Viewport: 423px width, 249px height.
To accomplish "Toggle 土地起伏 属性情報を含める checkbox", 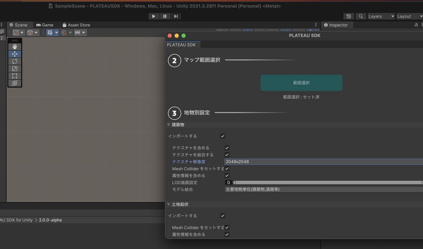I will [x=227, y=234].
